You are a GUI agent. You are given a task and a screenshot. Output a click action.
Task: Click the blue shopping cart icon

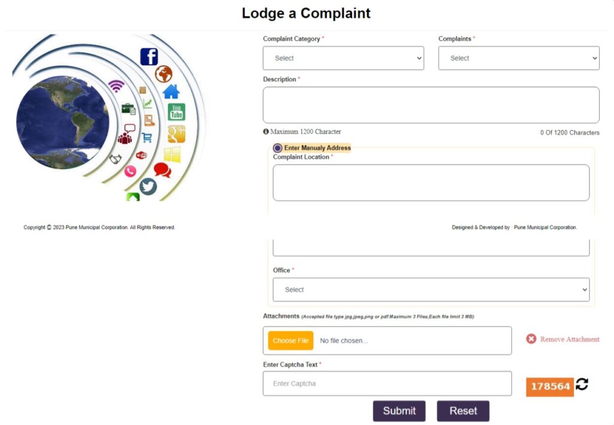[147, 137]
